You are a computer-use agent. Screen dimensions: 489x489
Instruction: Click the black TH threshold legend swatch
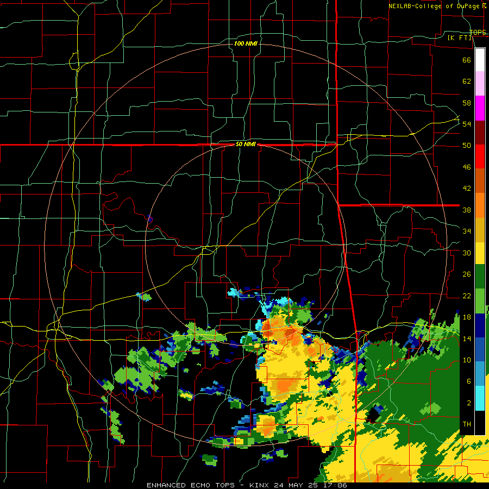480,423
